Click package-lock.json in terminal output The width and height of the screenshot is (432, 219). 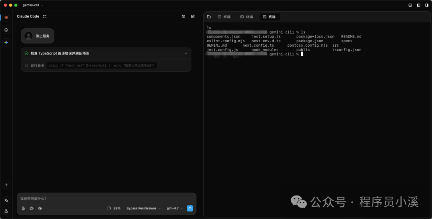316,37
